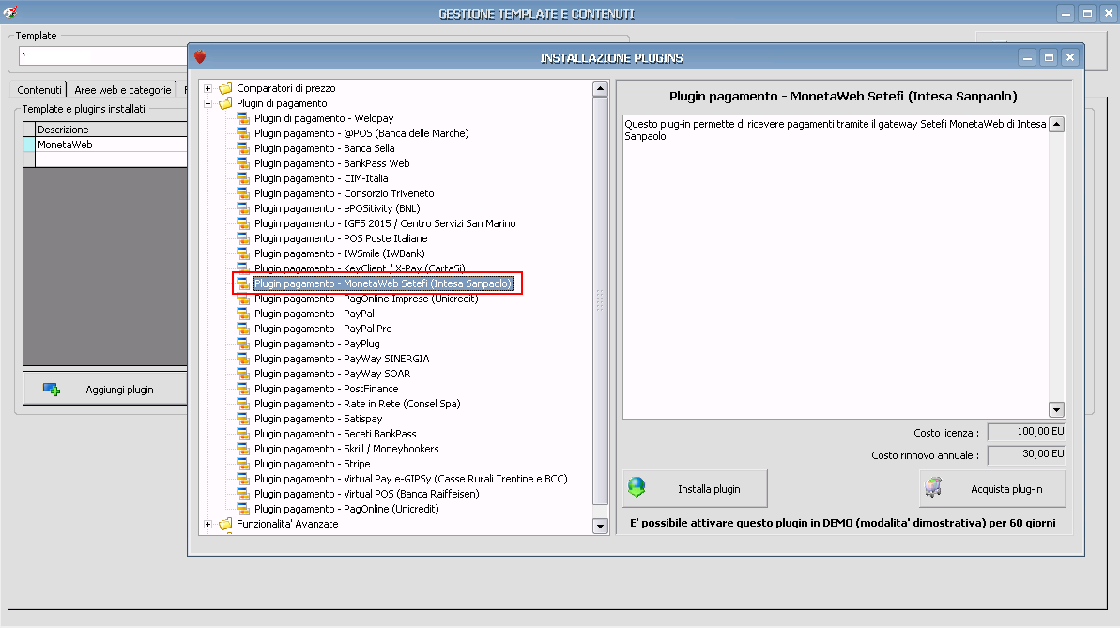Viewport: 1120px width, 628px height.
Task: Select the MonetaWeb row in installed plugins
Action: [x=111, y=146]
